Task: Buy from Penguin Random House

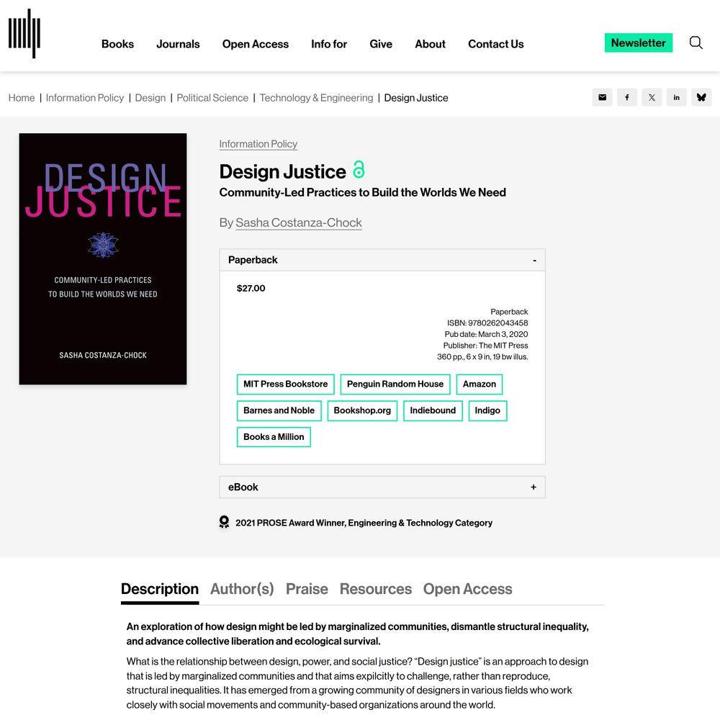Action: (x=395, y=384)
